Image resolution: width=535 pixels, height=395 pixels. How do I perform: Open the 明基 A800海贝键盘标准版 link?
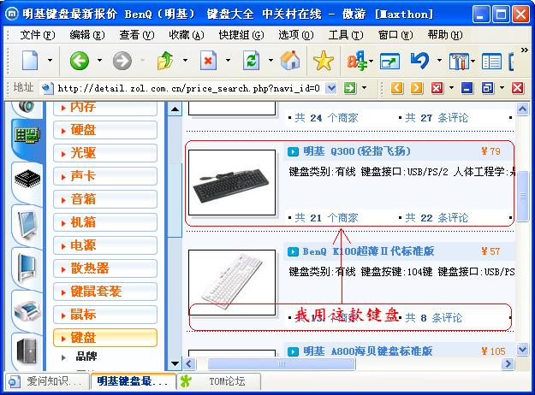click(x=368, y=351)
